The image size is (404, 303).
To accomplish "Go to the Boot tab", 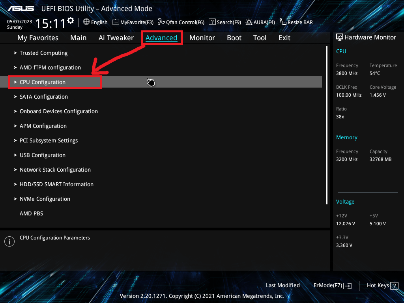I will [234, 38].
